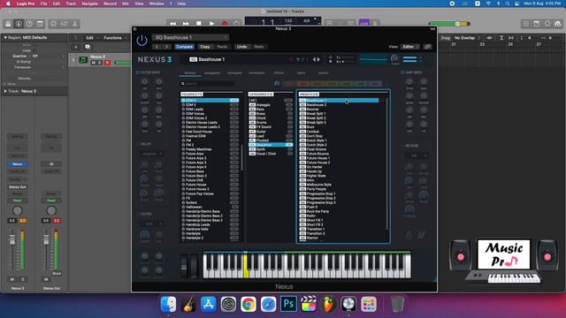
Task: Select the Basshouse 2 preset
Action: coord(339,105)
